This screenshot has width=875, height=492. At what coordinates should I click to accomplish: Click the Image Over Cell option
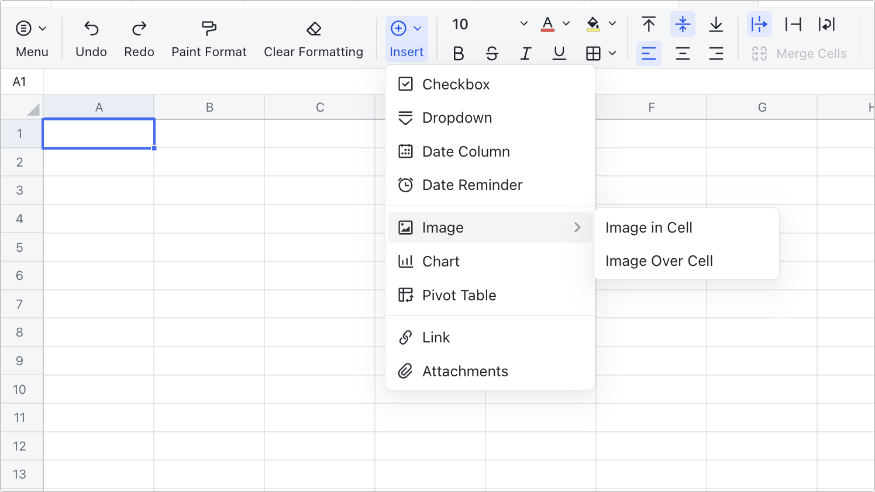[659, 261]
